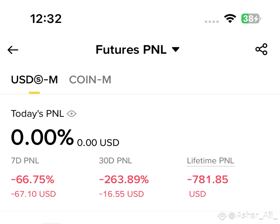Tap the -263.89% thirty day value
This screenshot has height=224, width=280.
(124, 179)
